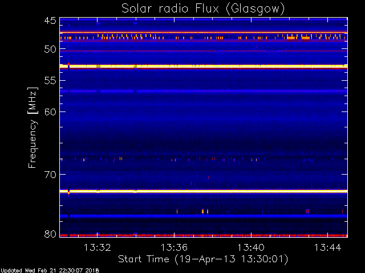Click the '13:40' time tick label

[x=251, y=247]
